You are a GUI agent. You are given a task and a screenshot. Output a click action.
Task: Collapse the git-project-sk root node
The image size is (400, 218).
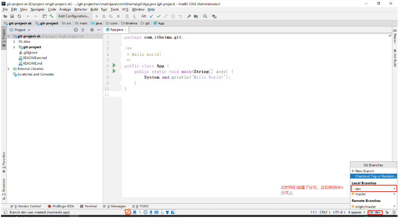coord(9,36)
